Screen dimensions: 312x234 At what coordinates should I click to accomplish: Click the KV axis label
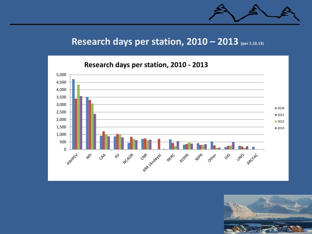click(117, 156)
